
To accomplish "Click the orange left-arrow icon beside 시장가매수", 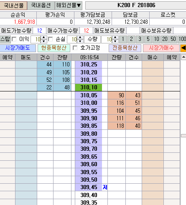I will (x=183, y=48).
